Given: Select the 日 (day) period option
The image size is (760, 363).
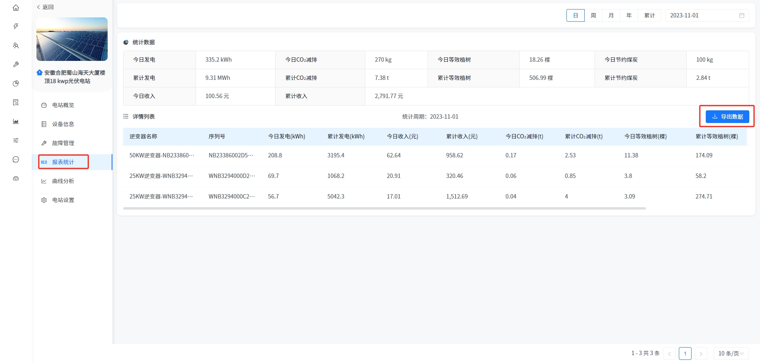Looking at the screenshot, I should click(x=575, y=15).
